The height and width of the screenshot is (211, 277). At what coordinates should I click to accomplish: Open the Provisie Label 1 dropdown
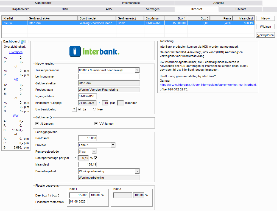coord(113,145)
